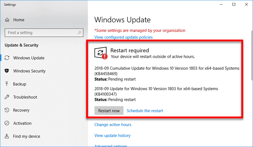Open Schedule the restart link
This screenshot has height=147, width=253.
click(145, 111)
